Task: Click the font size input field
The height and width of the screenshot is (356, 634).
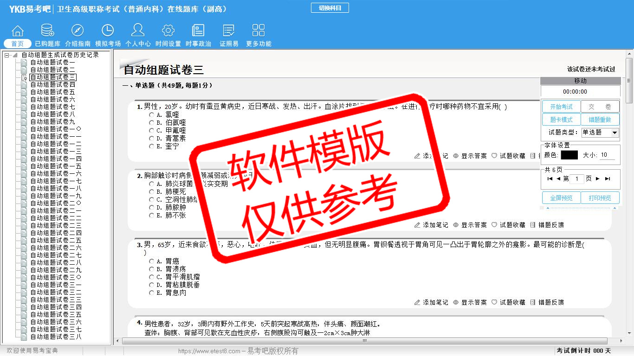Action: coord(607,155)
